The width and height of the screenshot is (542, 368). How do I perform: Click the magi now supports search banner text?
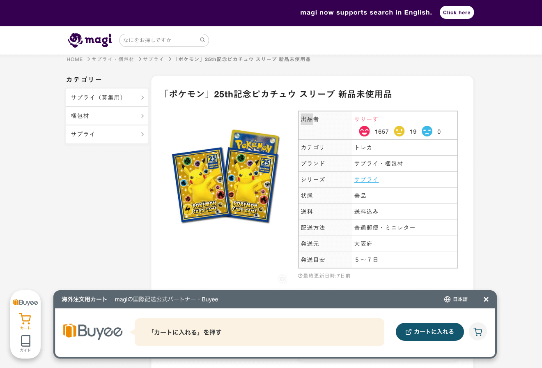pyautogui.click(x=366, y=12)
